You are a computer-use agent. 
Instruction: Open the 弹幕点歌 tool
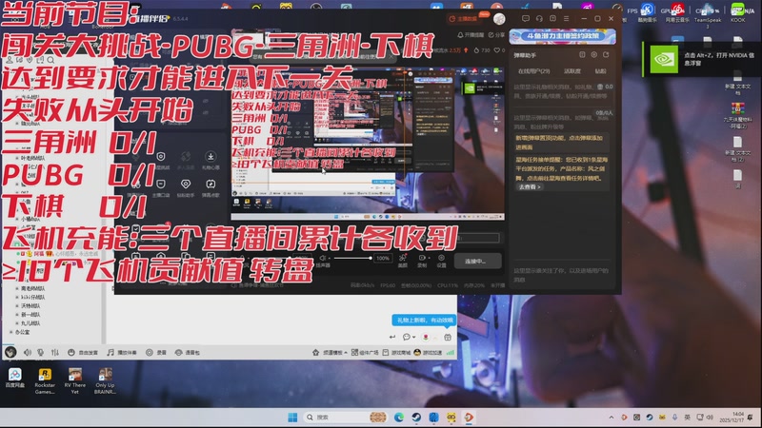[211, 187]
